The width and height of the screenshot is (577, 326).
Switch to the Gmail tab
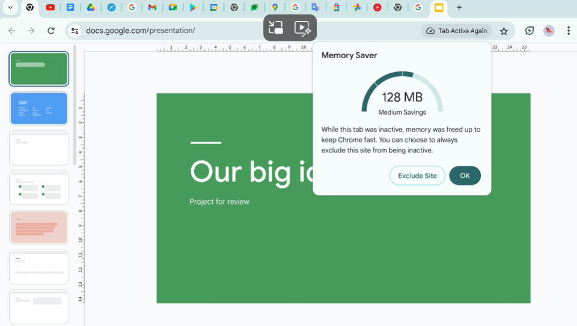(x=152, y=8)
